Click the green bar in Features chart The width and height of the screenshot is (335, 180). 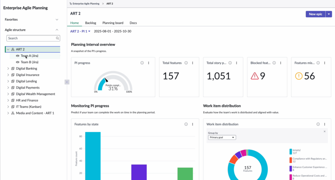point(185,173)
